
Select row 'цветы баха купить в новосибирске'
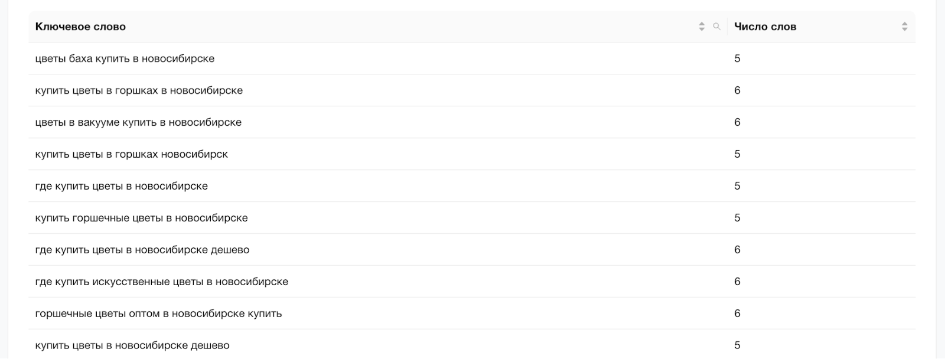pyautogui.click(x=472, y=58)
